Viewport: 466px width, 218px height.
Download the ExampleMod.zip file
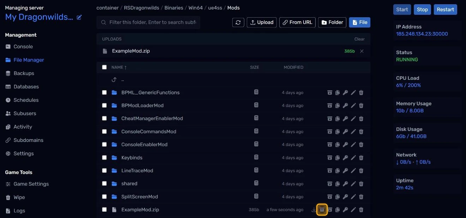pyautogui.click(x=314, y=210)
